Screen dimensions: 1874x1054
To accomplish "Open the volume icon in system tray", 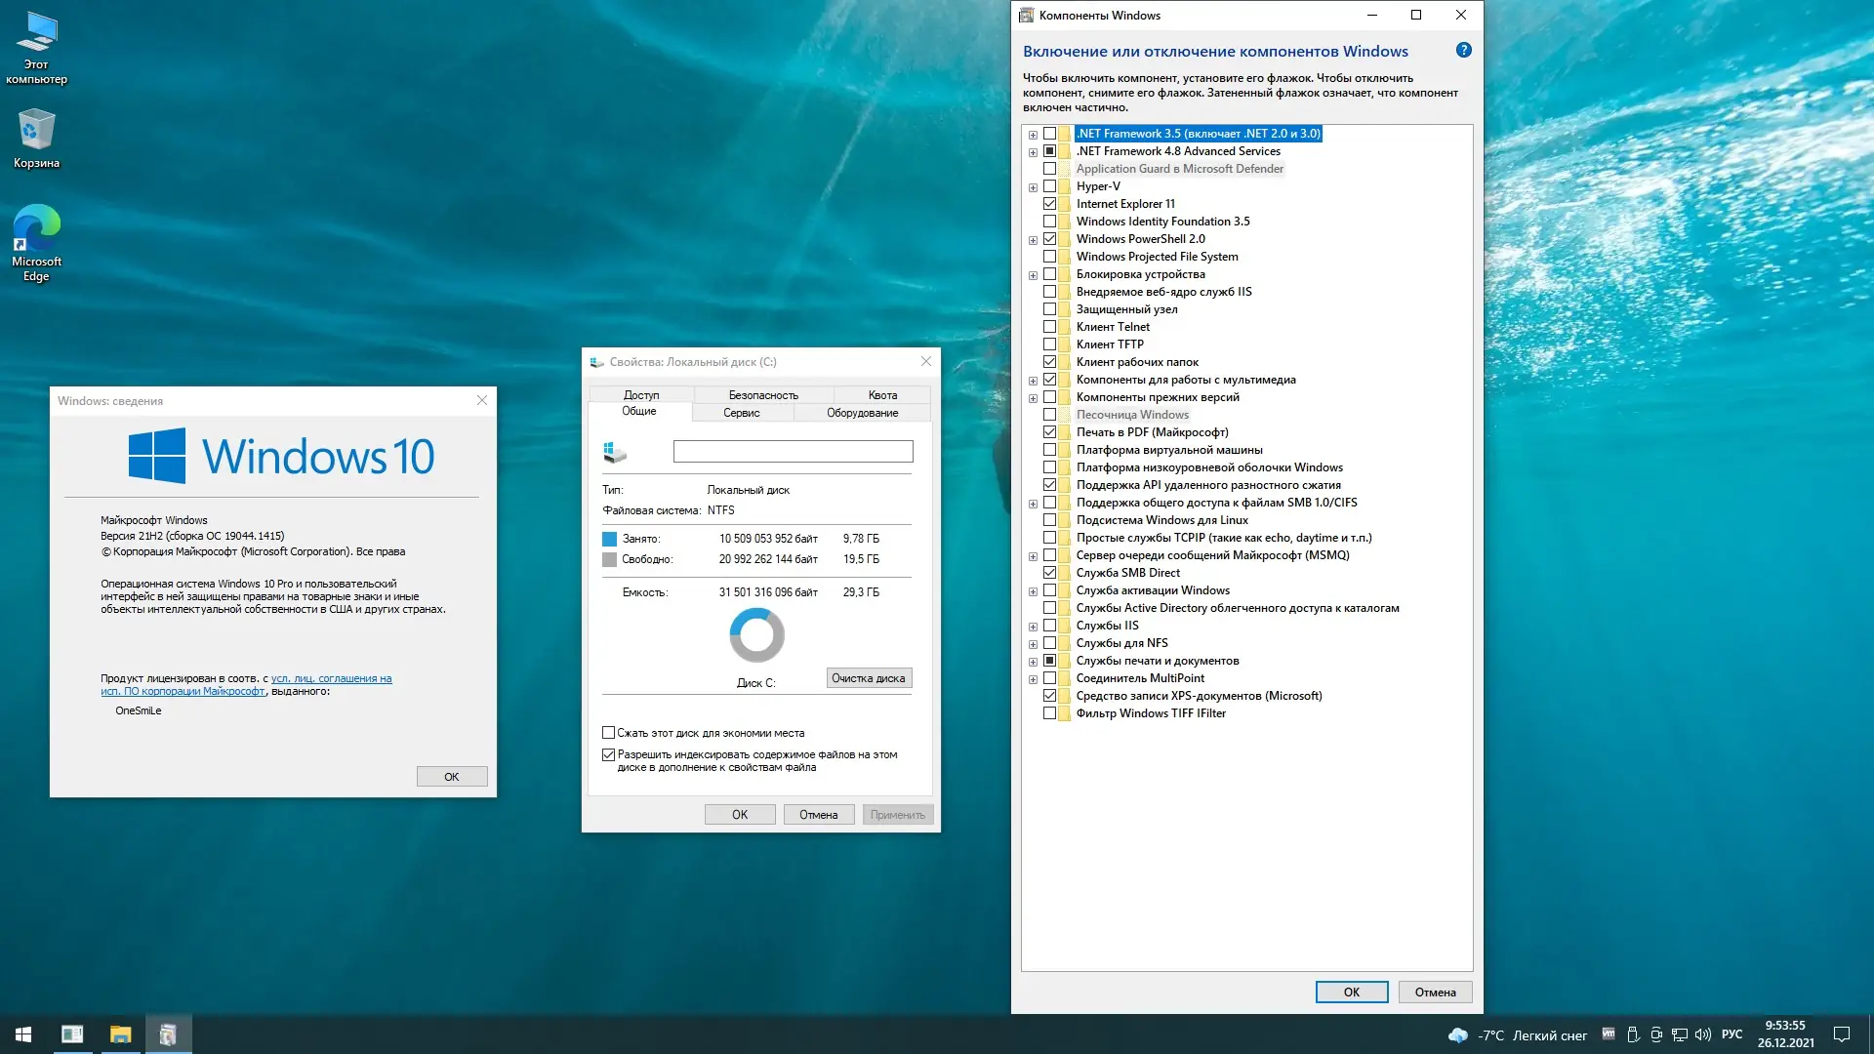I will [x=1703, y=1035].
